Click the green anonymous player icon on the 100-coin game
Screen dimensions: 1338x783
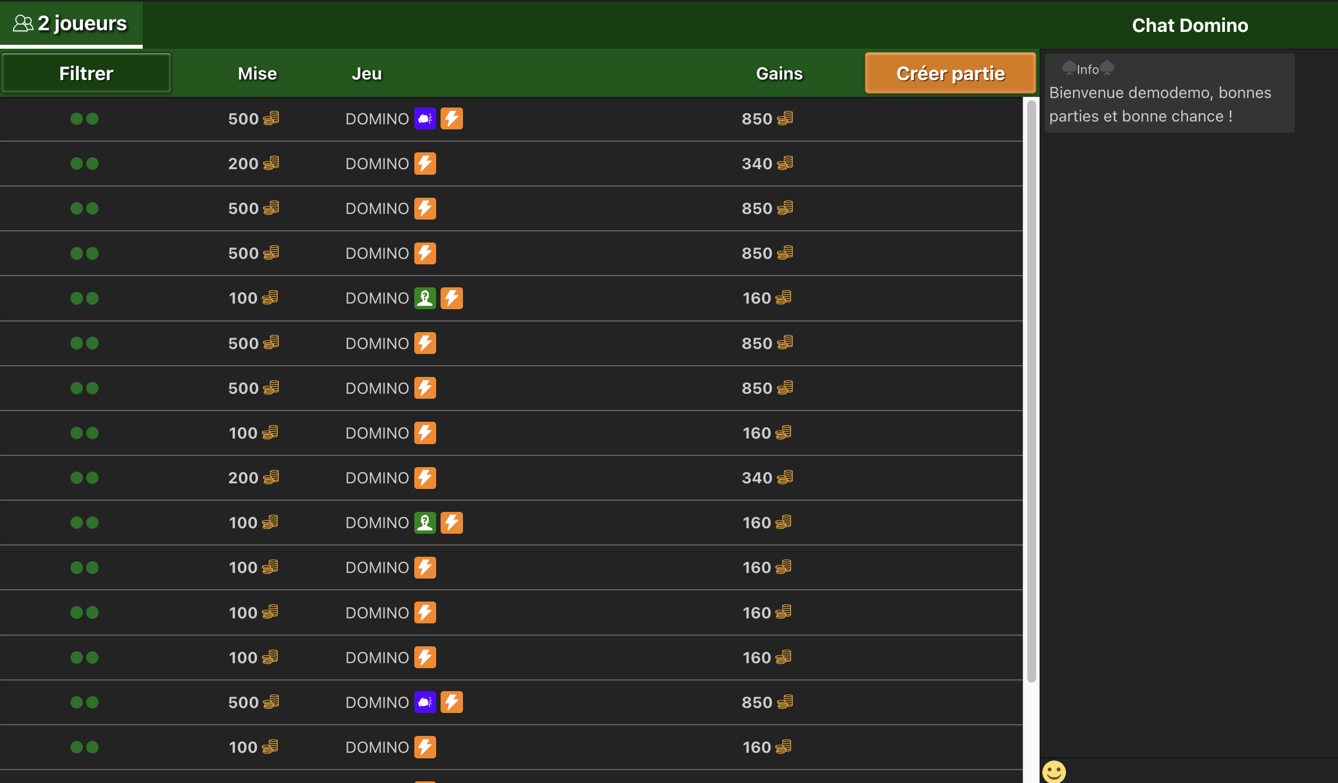[425, 298]
